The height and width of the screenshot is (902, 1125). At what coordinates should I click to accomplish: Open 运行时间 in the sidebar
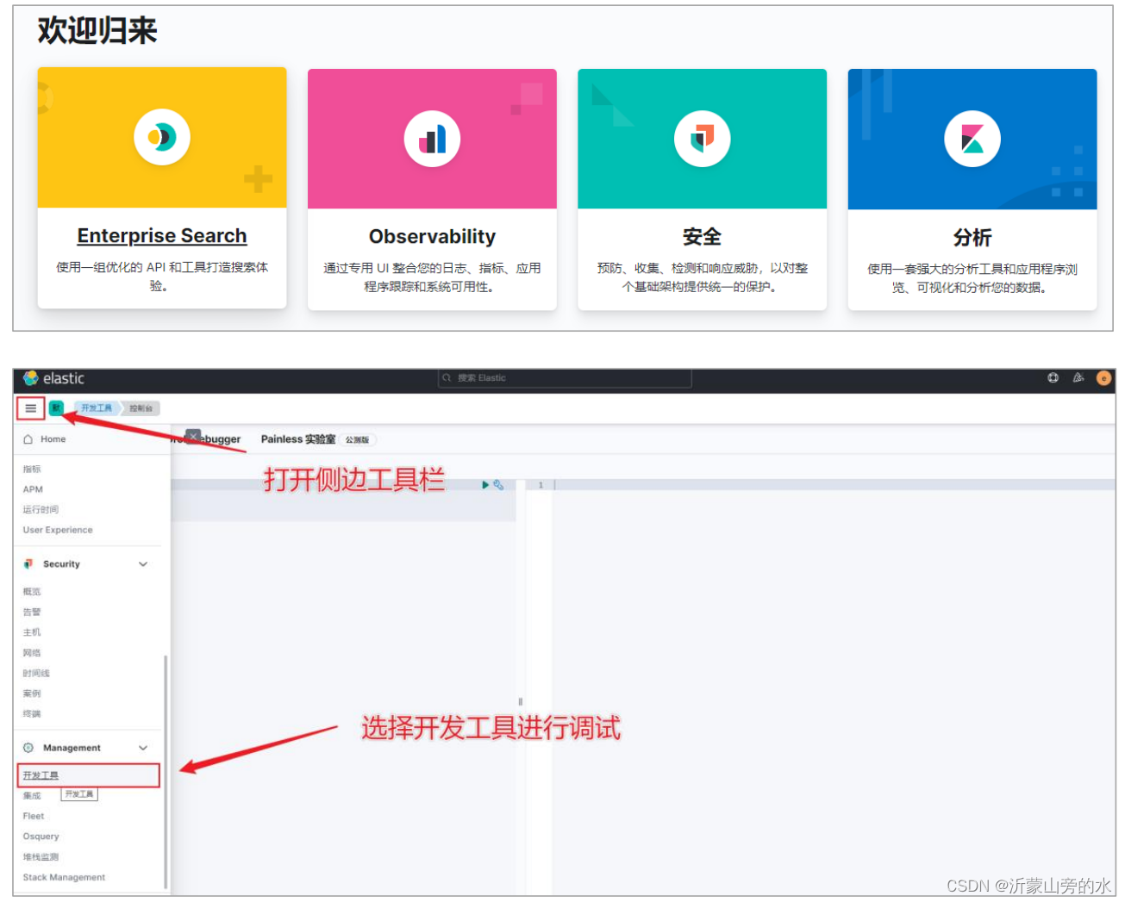[41, 510]
